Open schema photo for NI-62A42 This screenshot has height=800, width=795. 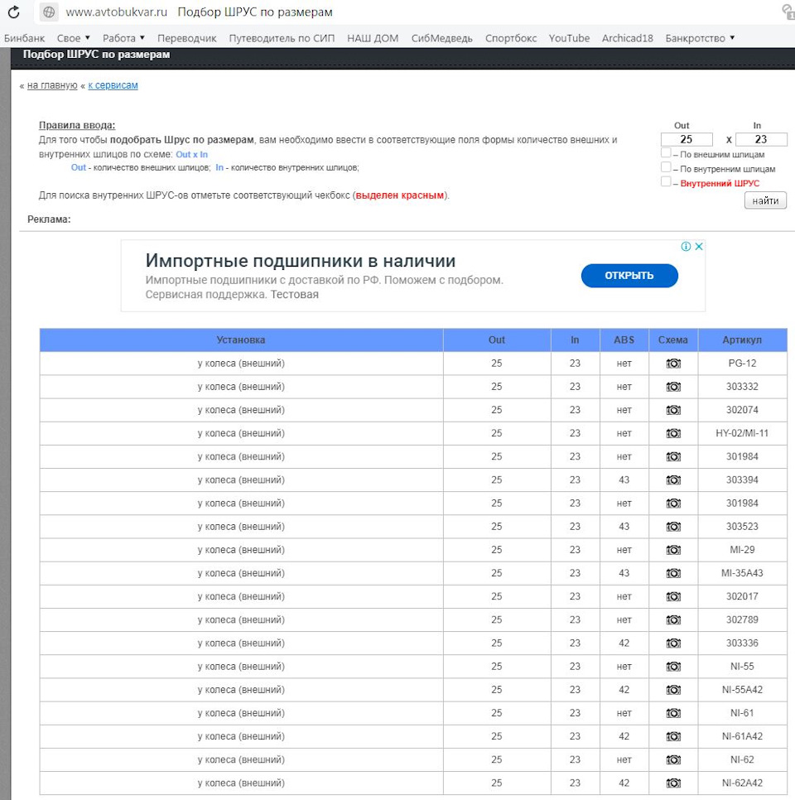point(674,783)
